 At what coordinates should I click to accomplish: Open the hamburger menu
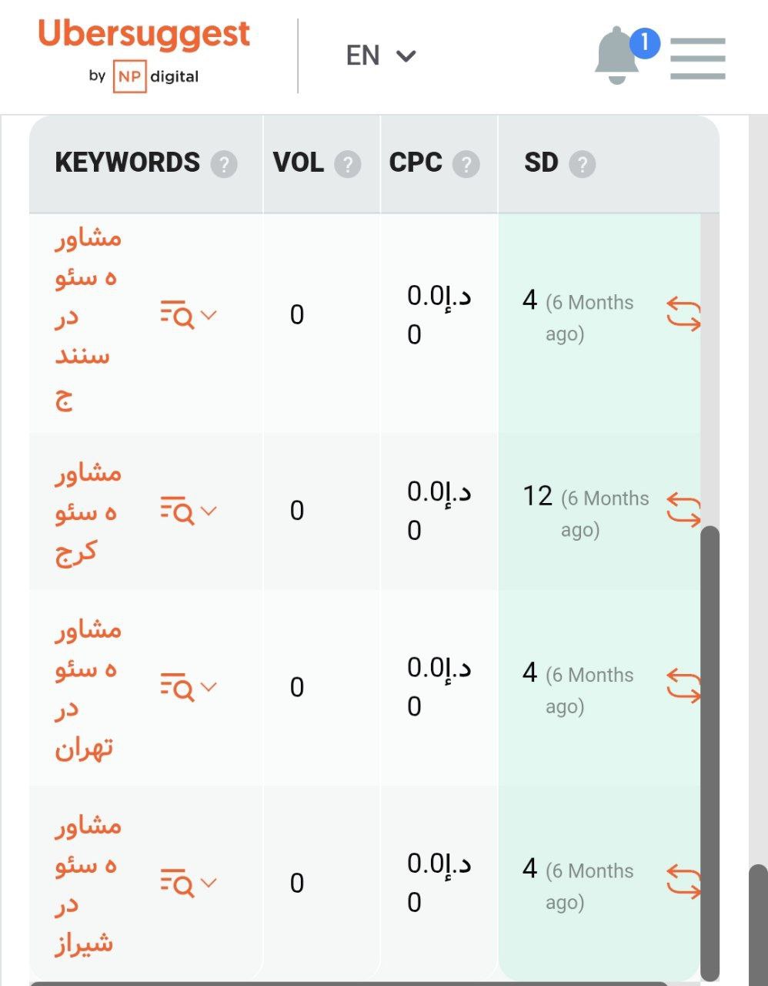(x=697, y=59)
